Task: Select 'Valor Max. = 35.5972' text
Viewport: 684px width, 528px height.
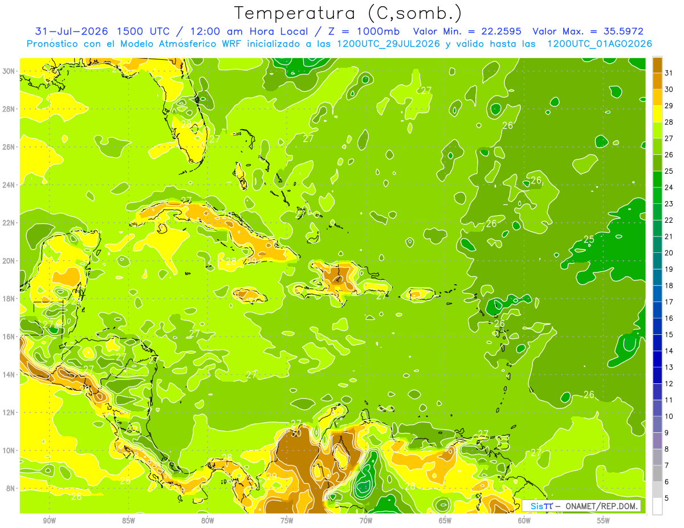Action: coord(588,31)
